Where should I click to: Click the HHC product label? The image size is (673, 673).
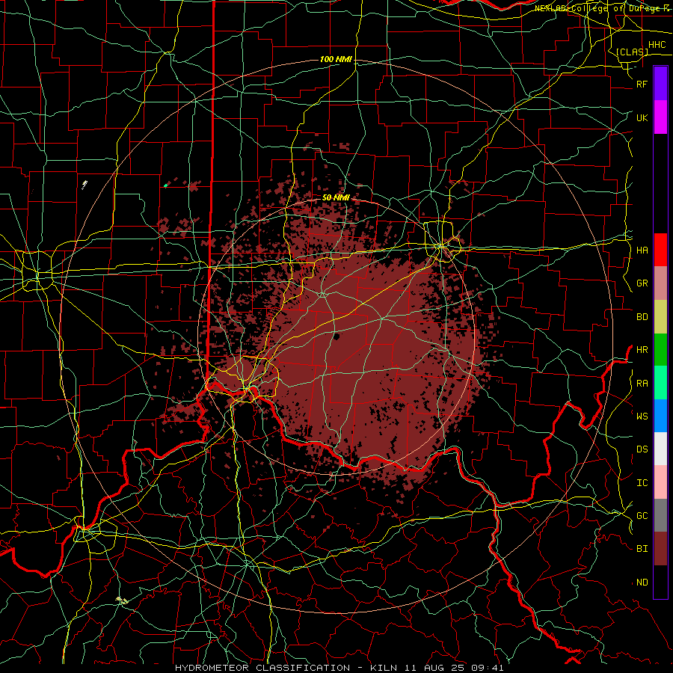(x=657, y=45)
